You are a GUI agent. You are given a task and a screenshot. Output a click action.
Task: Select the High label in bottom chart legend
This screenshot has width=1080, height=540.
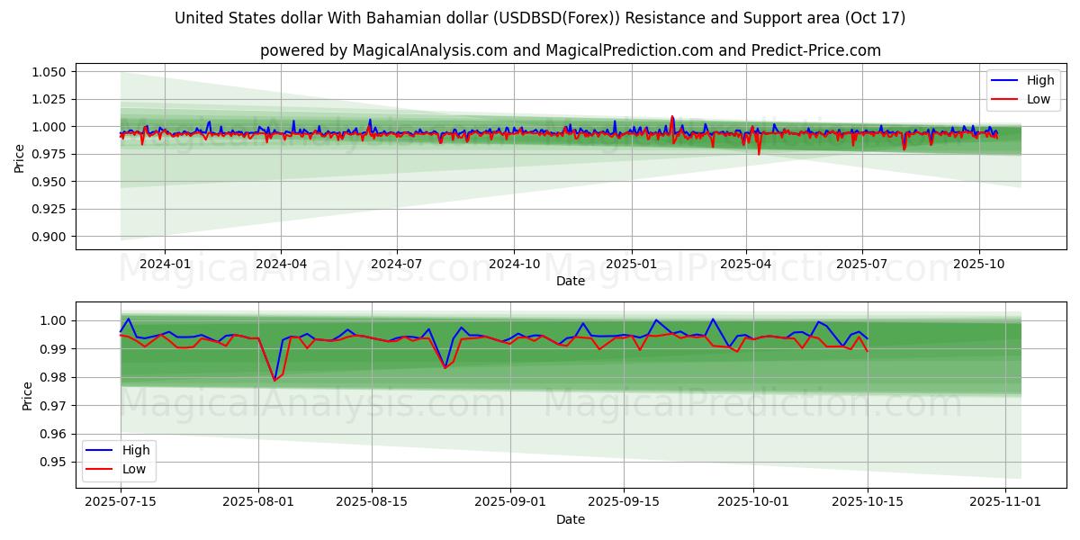(x=135, y=451)
